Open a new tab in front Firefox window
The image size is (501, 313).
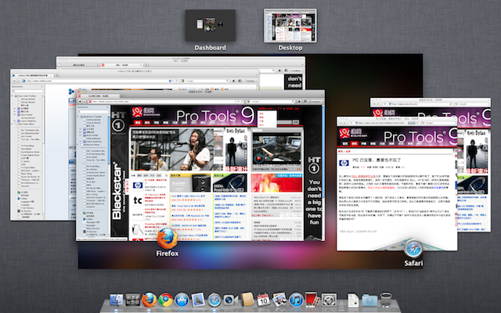[x=122, y=95]
